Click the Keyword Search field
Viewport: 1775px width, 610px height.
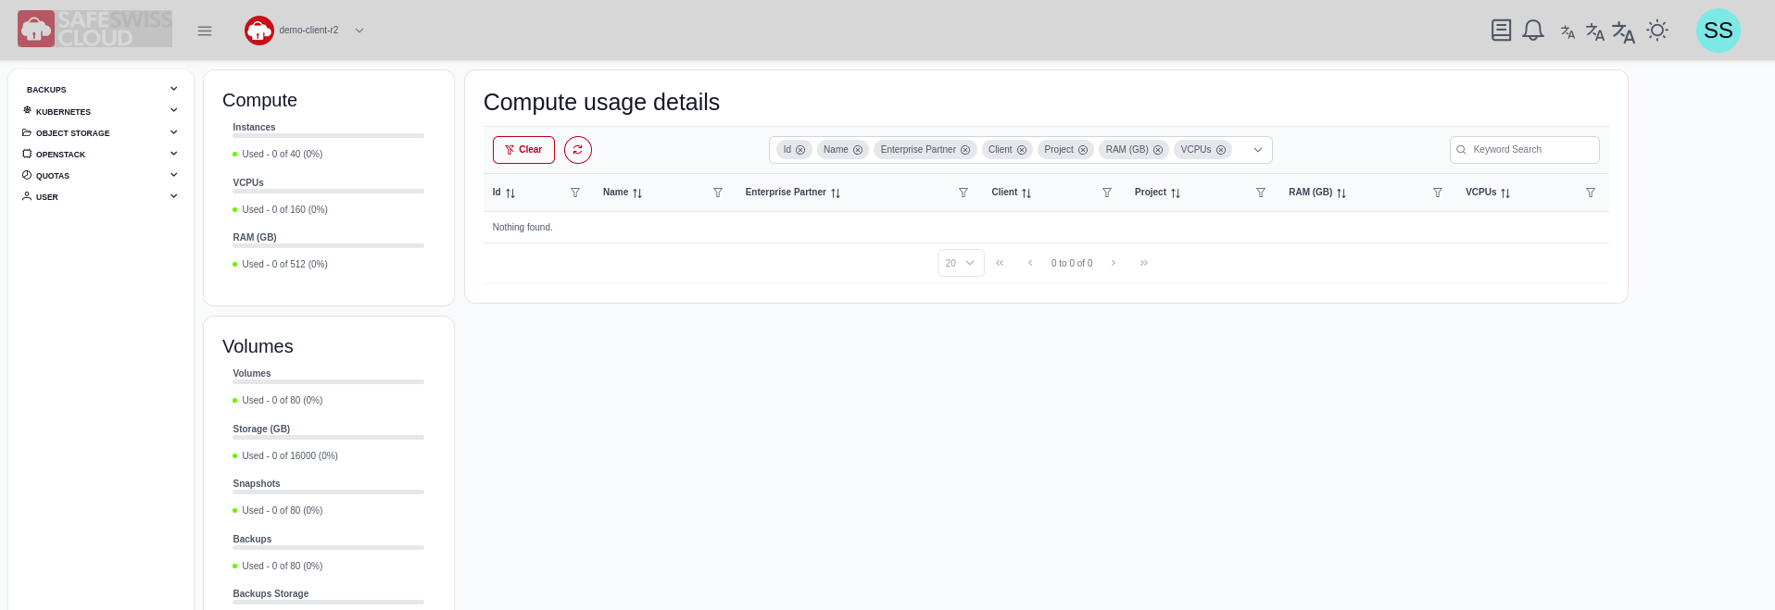pos(1531,150)
